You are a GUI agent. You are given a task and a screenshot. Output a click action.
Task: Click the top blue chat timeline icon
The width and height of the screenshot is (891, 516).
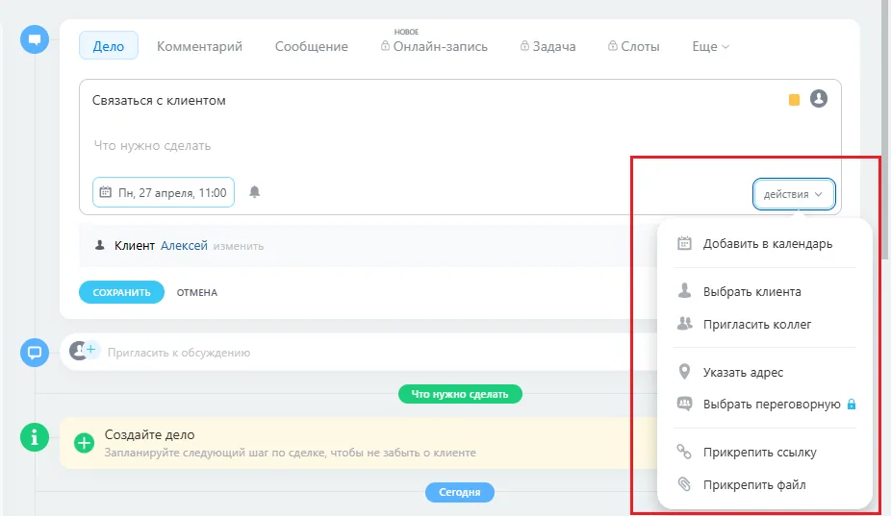[x=35, y=39]
